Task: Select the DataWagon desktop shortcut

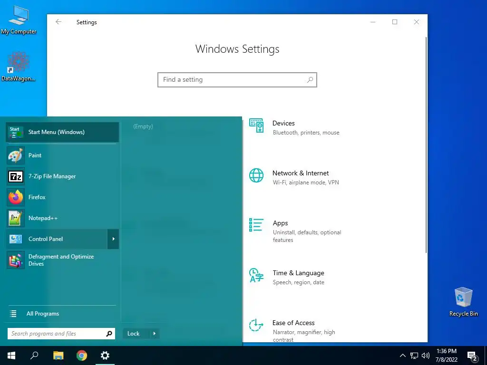Action: point(19,67)
